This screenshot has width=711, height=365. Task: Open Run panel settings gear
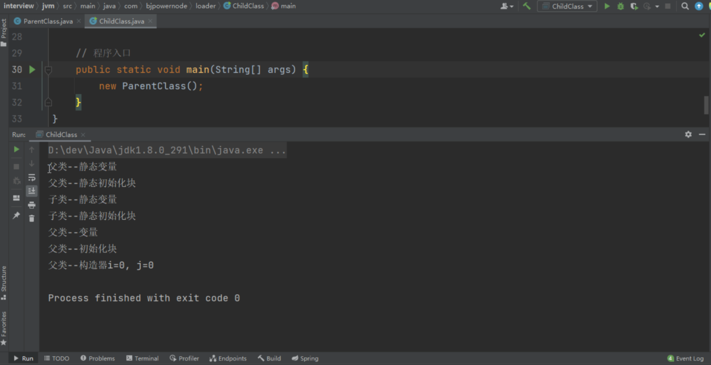[x=688, y=135]
